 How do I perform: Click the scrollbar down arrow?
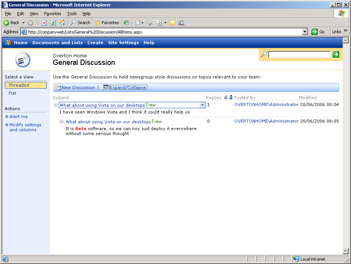click(346, 251)
